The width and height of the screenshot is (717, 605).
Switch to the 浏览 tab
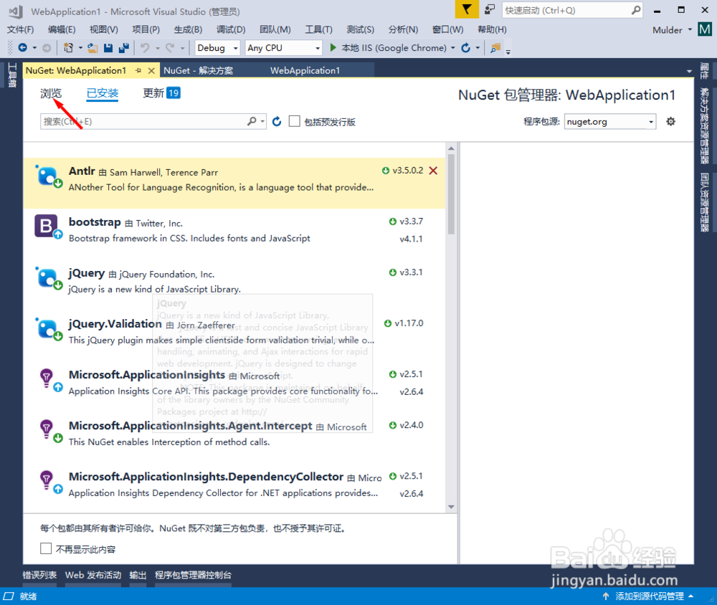point(50,92)
